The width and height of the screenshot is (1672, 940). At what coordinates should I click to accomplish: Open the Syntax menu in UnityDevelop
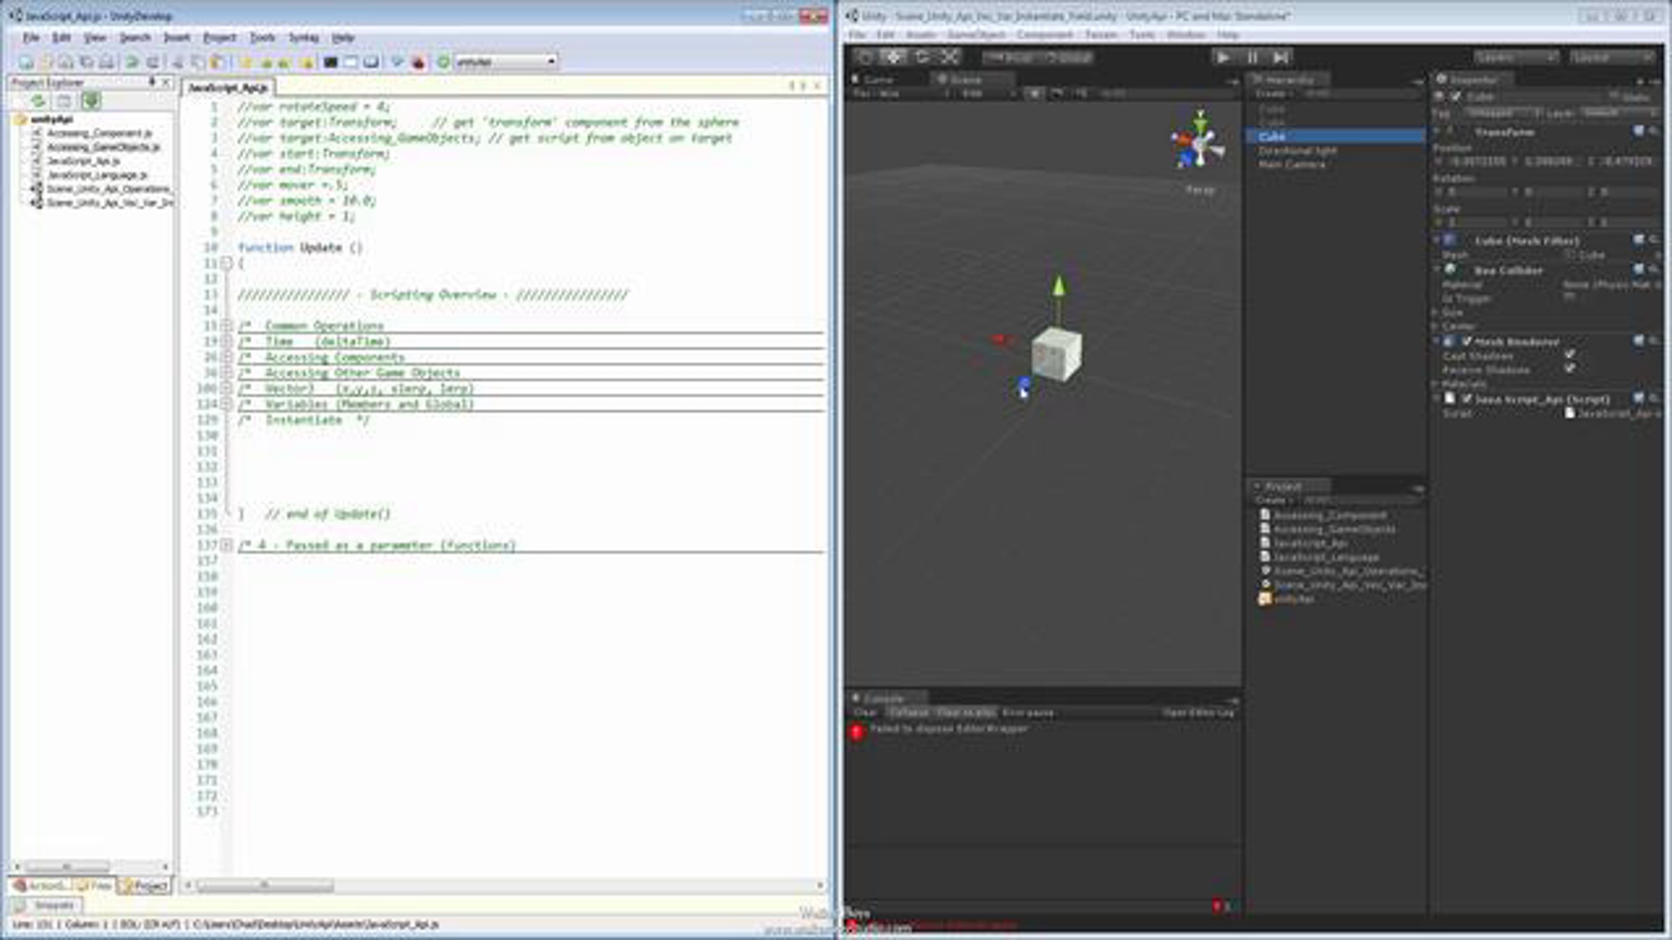[304, 37]
